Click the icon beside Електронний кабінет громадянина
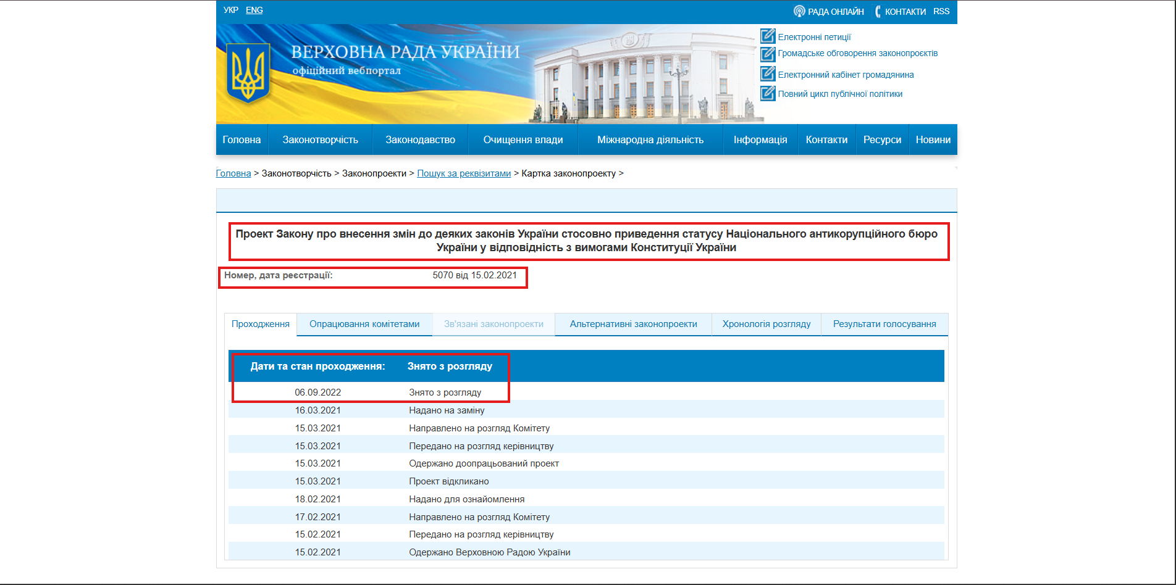 click(x=768, y=74)
